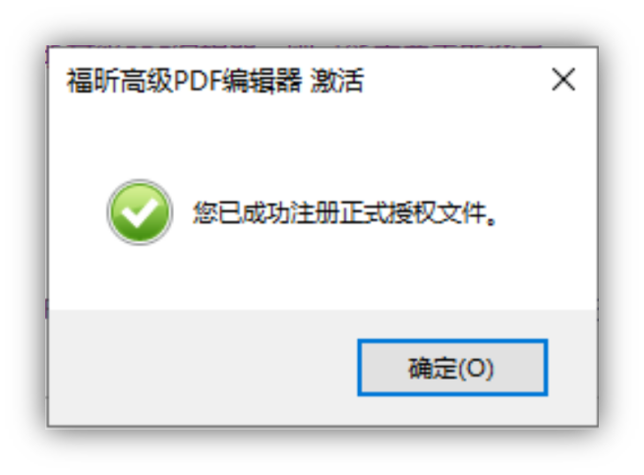Click the white checkmark inside green circle
The height and width of the screenshot is (475, 644).
(140, 212)
